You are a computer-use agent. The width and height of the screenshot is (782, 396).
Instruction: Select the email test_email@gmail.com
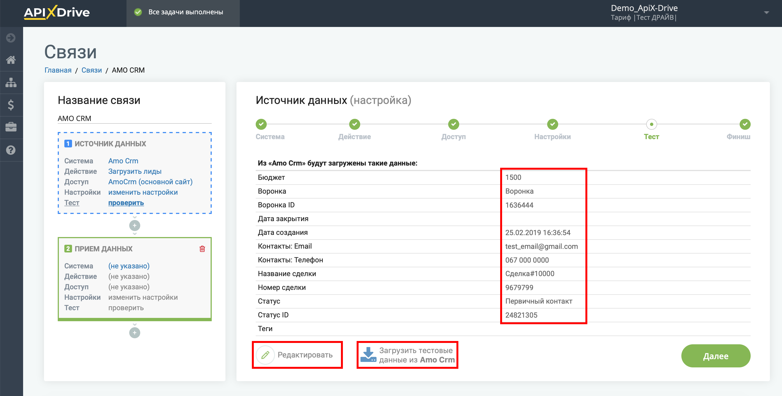coord(541,246)
